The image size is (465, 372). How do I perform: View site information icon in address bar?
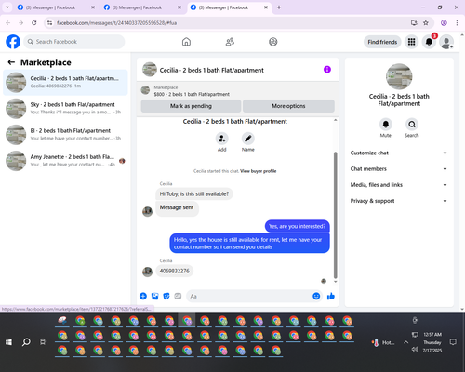49,23
